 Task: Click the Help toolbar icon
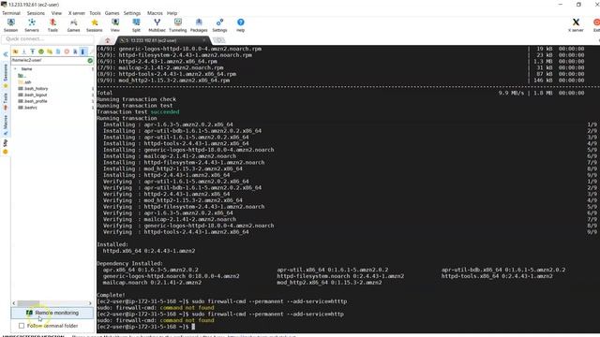tap(240, 25)
